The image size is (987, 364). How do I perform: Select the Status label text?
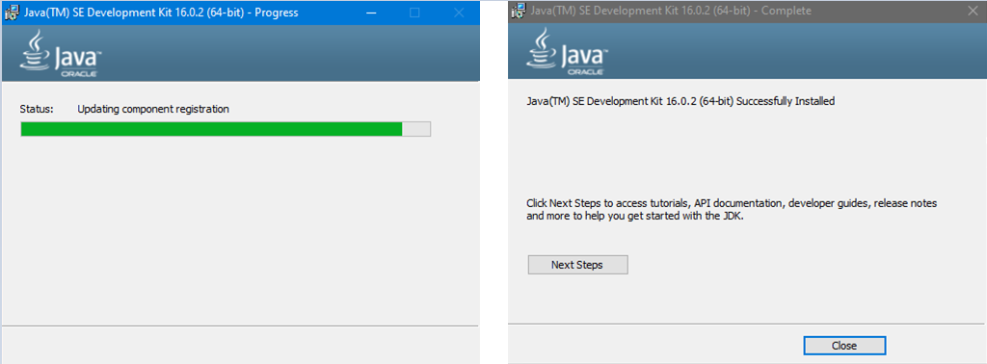38,110
